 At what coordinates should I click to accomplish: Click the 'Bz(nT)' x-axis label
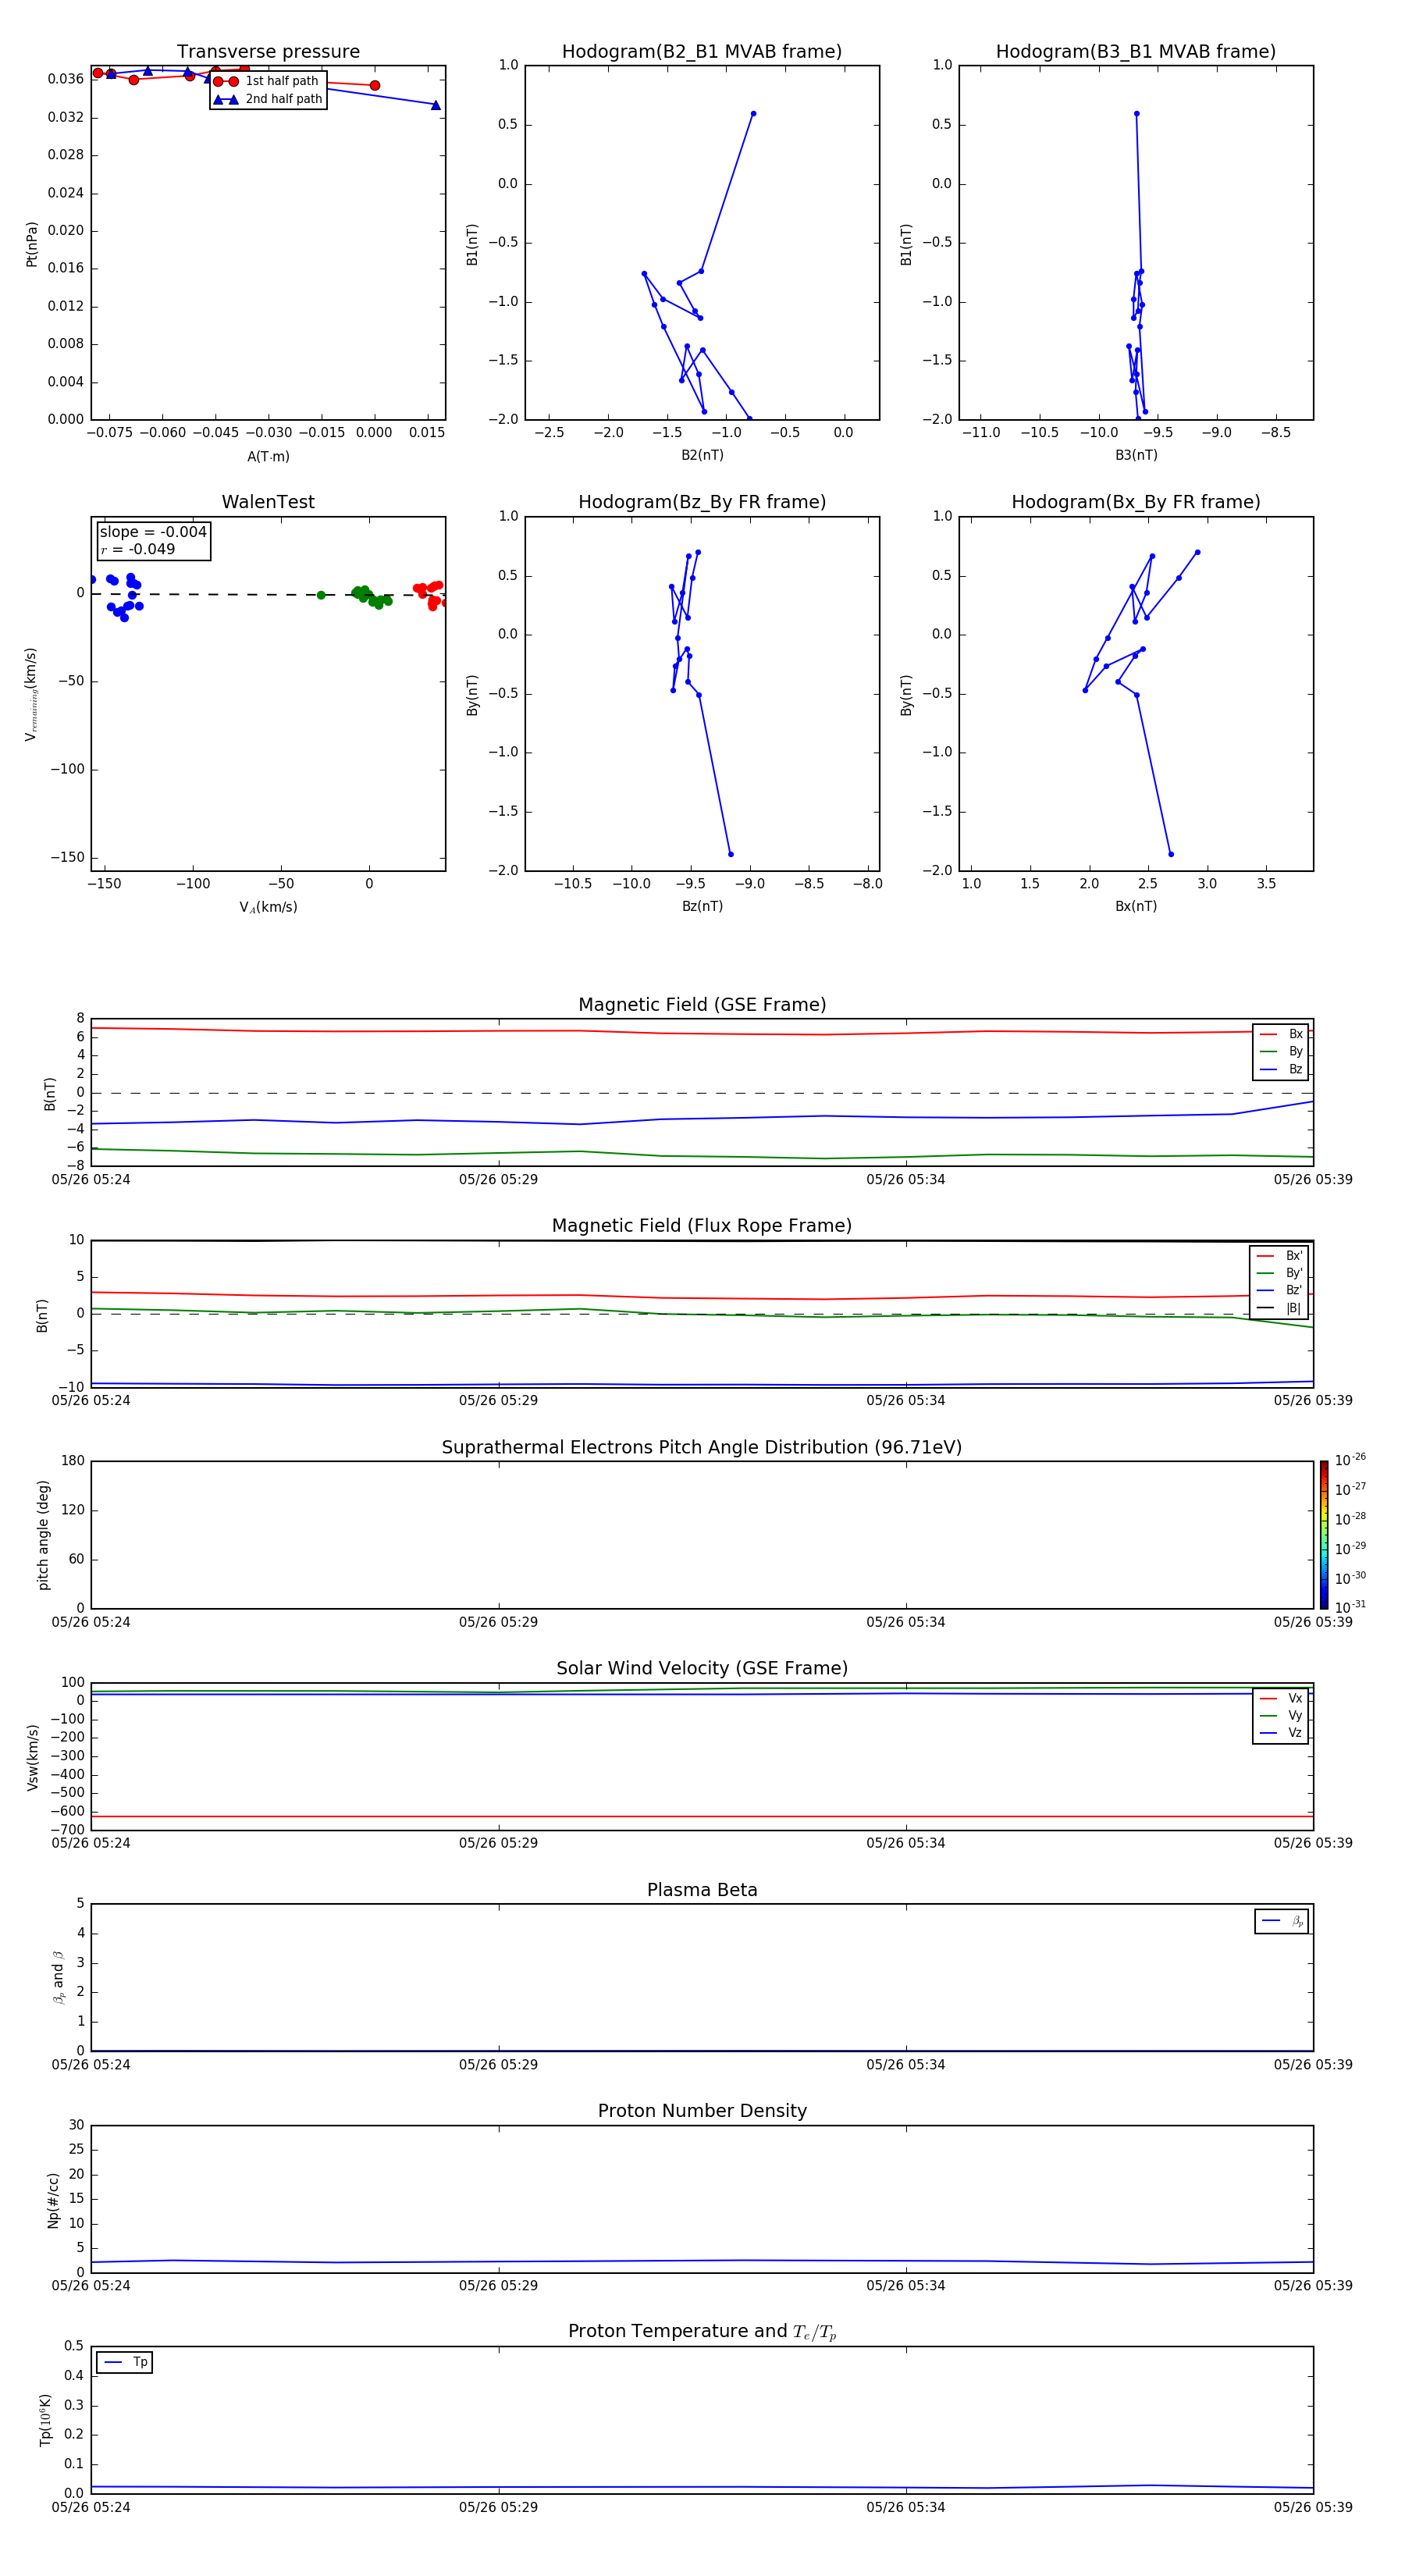[702, 906]
